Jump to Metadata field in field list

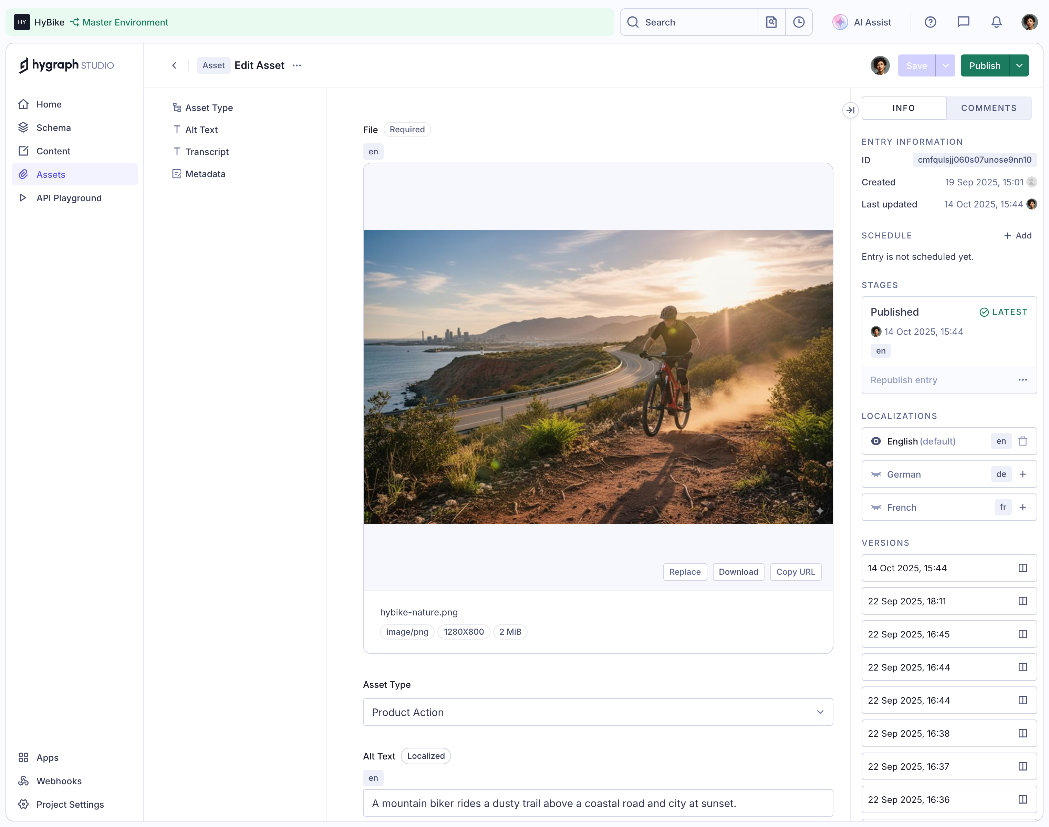tap(199, 174)
